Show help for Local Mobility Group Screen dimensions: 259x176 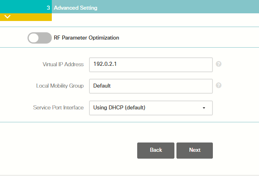[219, 85]
